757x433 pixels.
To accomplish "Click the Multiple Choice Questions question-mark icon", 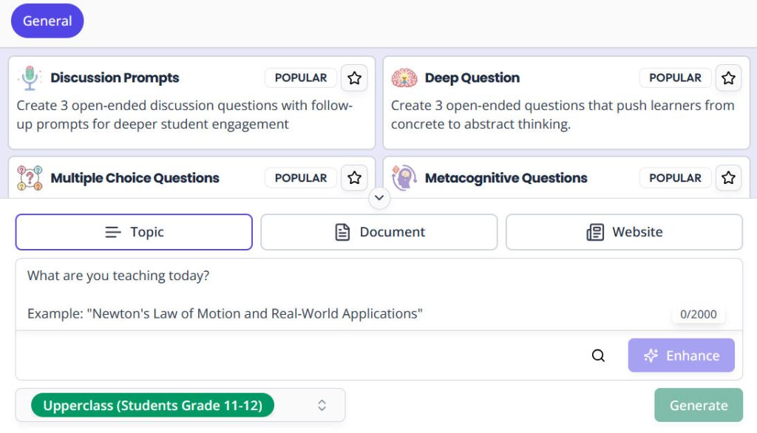I will point(30,178).
